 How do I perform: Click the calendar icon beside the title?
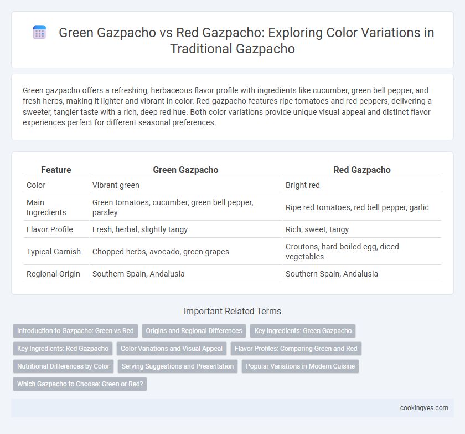tap(39, 32)
